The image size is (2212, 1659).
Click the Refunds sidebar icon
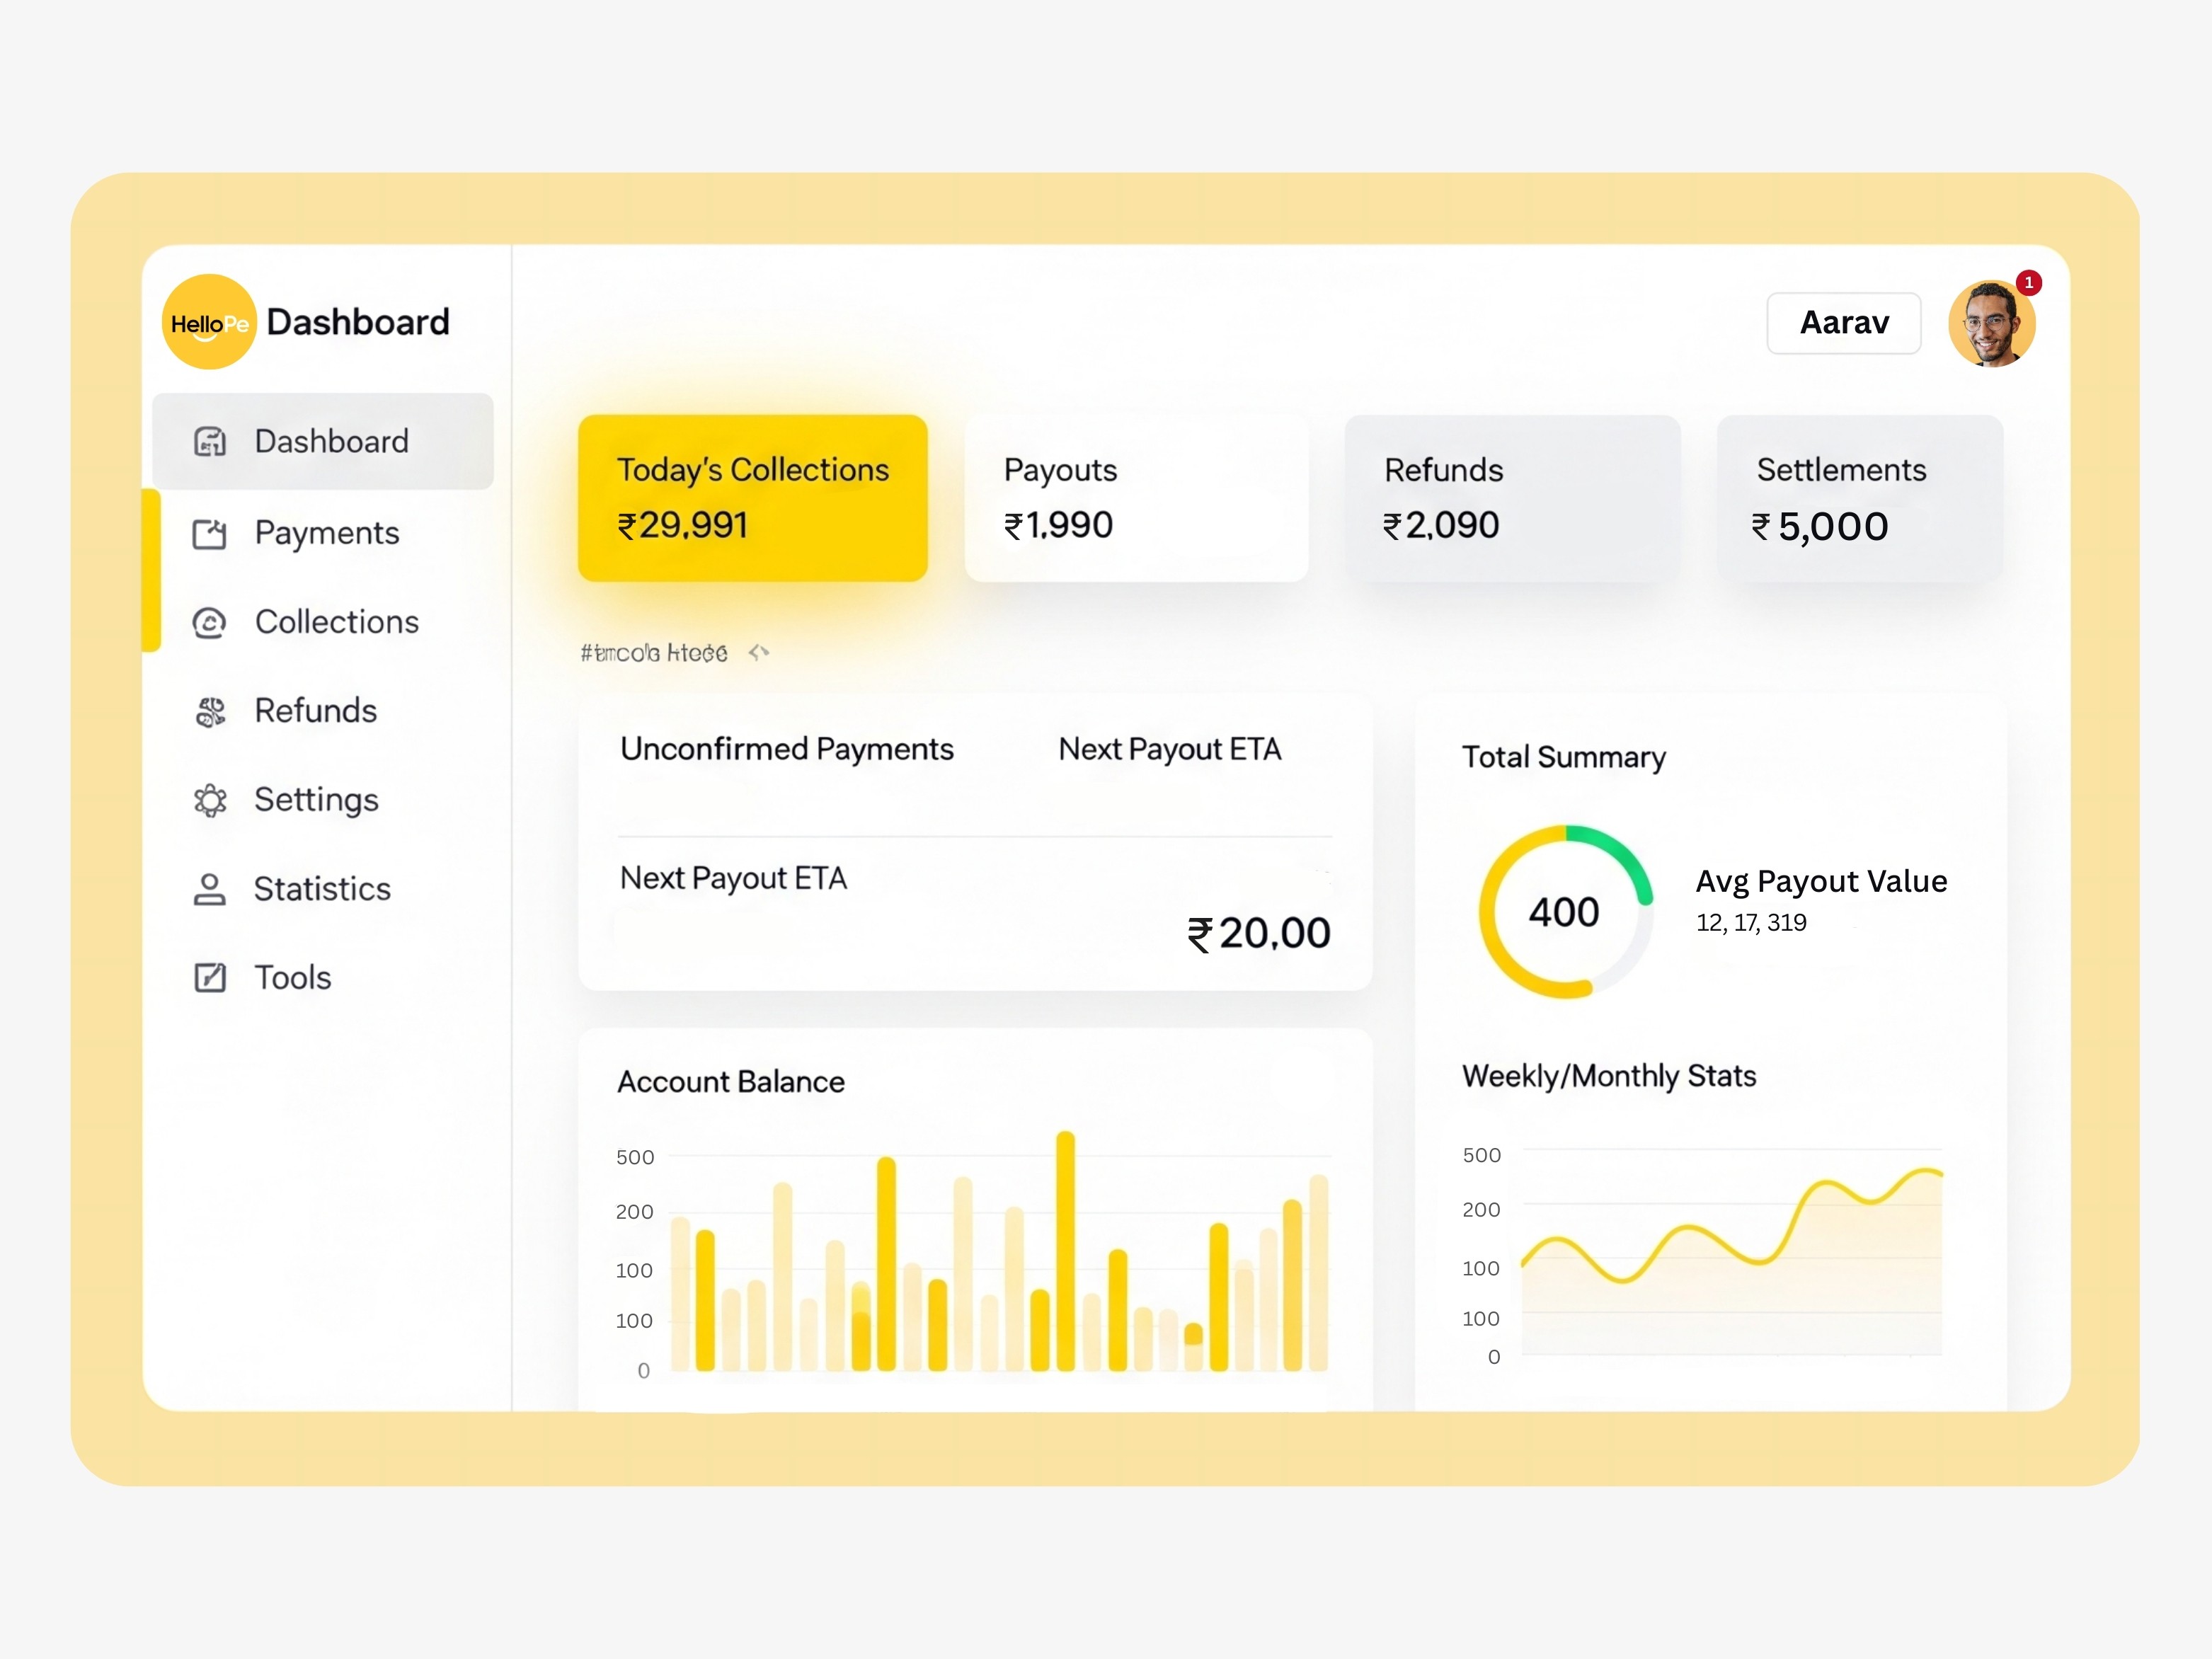210,712
